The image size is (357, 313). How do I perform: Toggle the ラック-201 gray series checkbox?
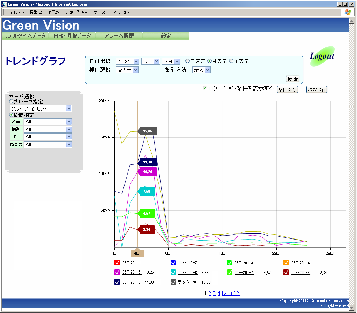173,282
